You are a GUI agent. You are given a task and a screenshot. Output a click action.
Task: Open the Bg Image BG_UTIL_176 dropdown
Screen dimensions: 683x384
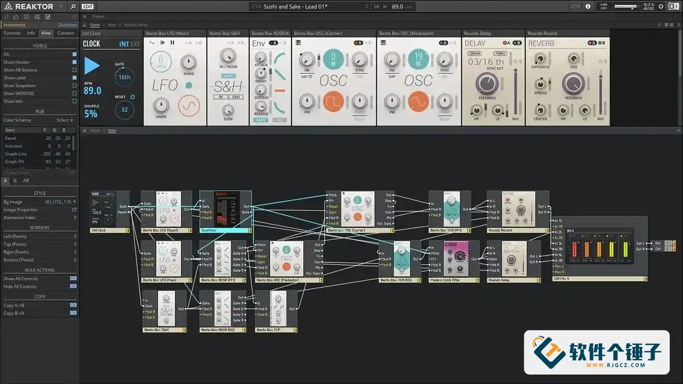pyautogui.click(x=60, y=202)
